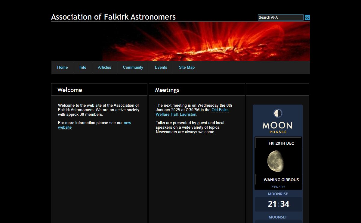Click the waning gibbous moon image
Screen dimensions: 361x223
pos(275,161)
